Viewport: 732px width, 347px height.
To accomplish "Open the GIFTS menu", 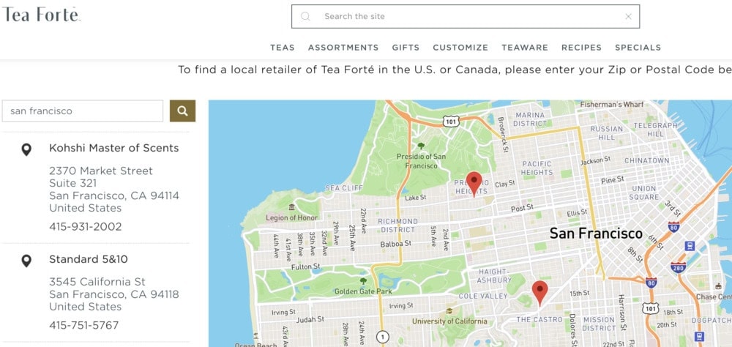I will tap(406, 48).
